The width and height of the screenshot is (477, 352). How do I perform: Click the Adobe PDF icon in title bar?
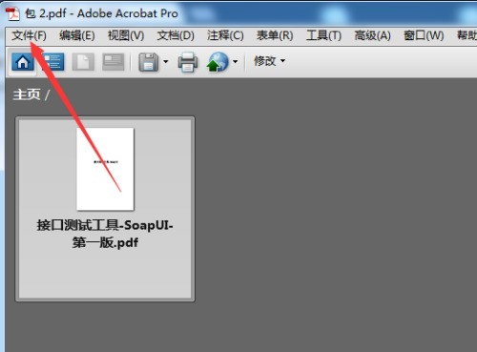(x=12, y=14)
